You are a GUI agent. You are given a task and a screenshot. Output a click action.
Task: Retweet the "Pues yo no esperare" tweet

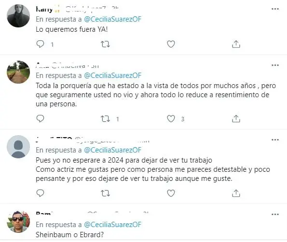pyautogui.click(x=105, y=193)
